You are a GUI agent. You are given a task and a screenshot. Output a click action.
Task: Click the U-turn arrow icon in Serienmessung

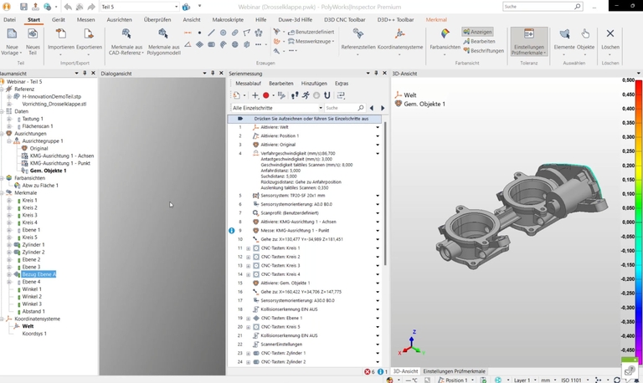[327, 95]
